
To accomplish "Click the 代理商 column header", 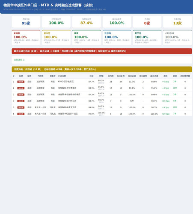I will (40, 76).
